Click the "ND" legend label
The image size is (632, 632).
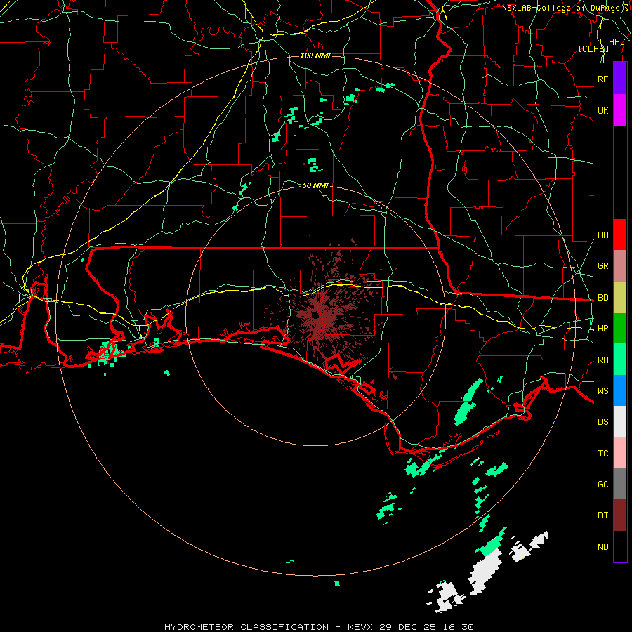(603, 547)
